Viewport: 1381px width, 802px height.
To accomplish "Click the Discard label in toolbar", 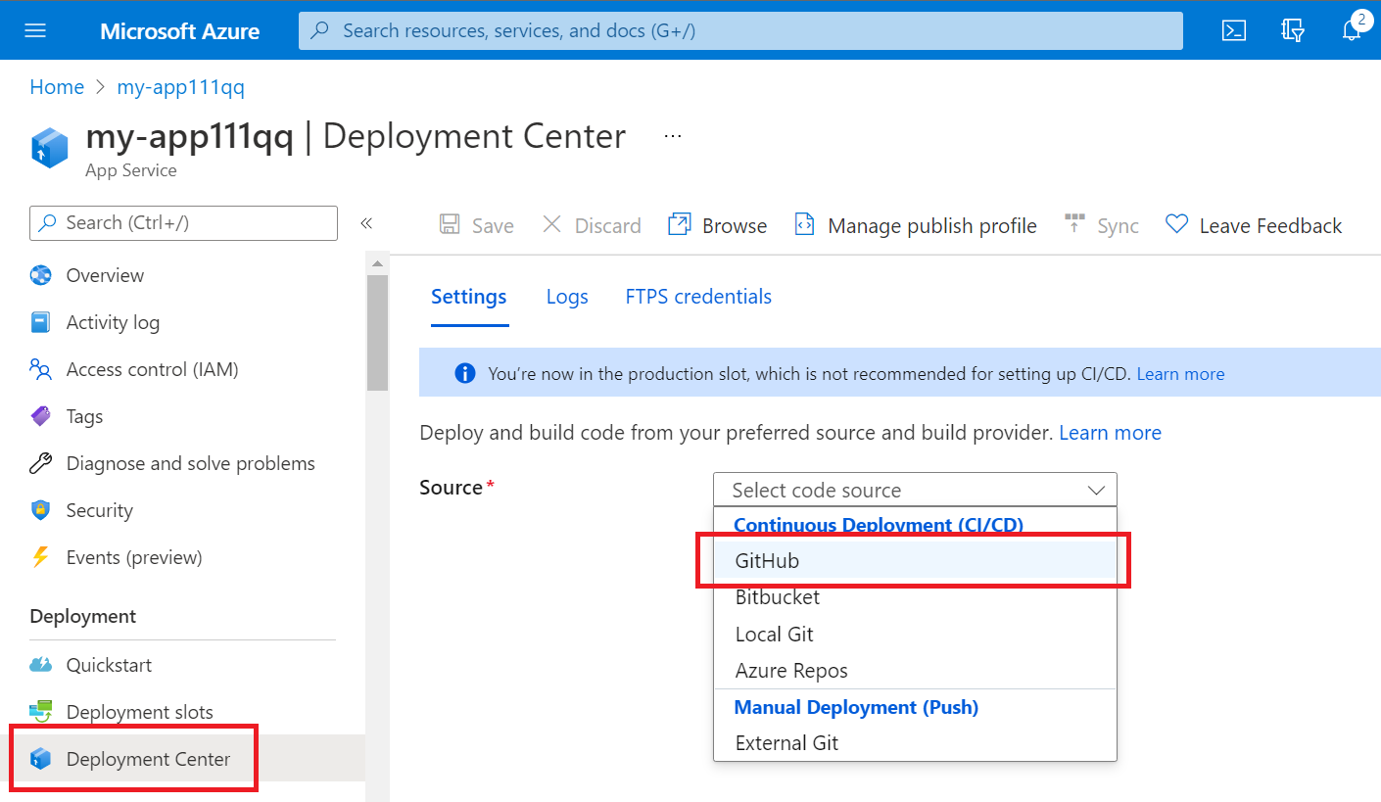I will pos(607,226).
